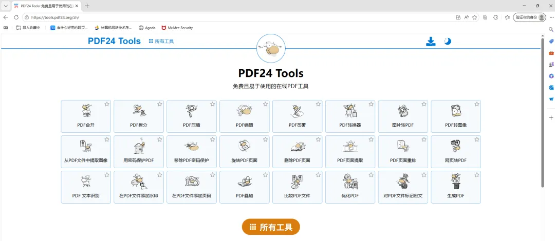
Task: Open the PDF页面提取 tool icon
Action: click(x=350, y=146)
